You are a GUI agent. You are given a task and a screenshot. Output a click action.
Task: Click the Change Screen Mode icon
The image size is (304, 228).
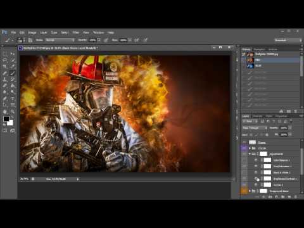pyautogui.click(x=13, y=130)
